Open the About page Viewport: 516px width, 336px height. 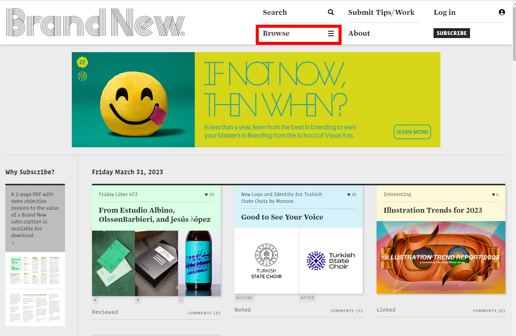tap(359, 33)
